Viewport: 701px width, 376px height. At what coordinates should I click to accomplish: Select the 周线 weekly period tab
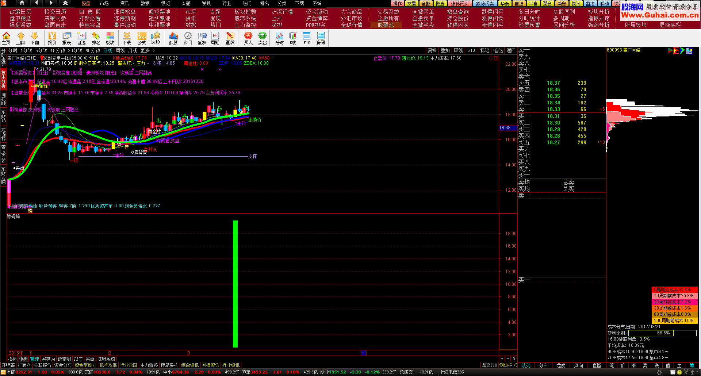[x=120, y=51]
